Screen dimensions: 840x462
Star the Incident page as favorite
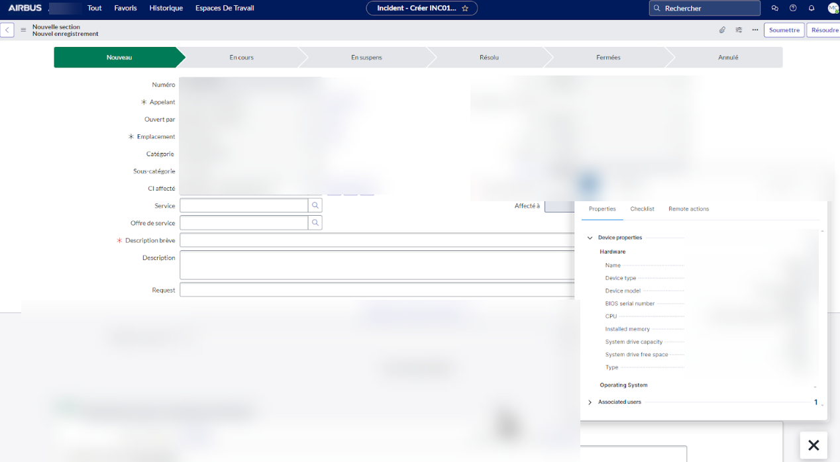[465, 9]
